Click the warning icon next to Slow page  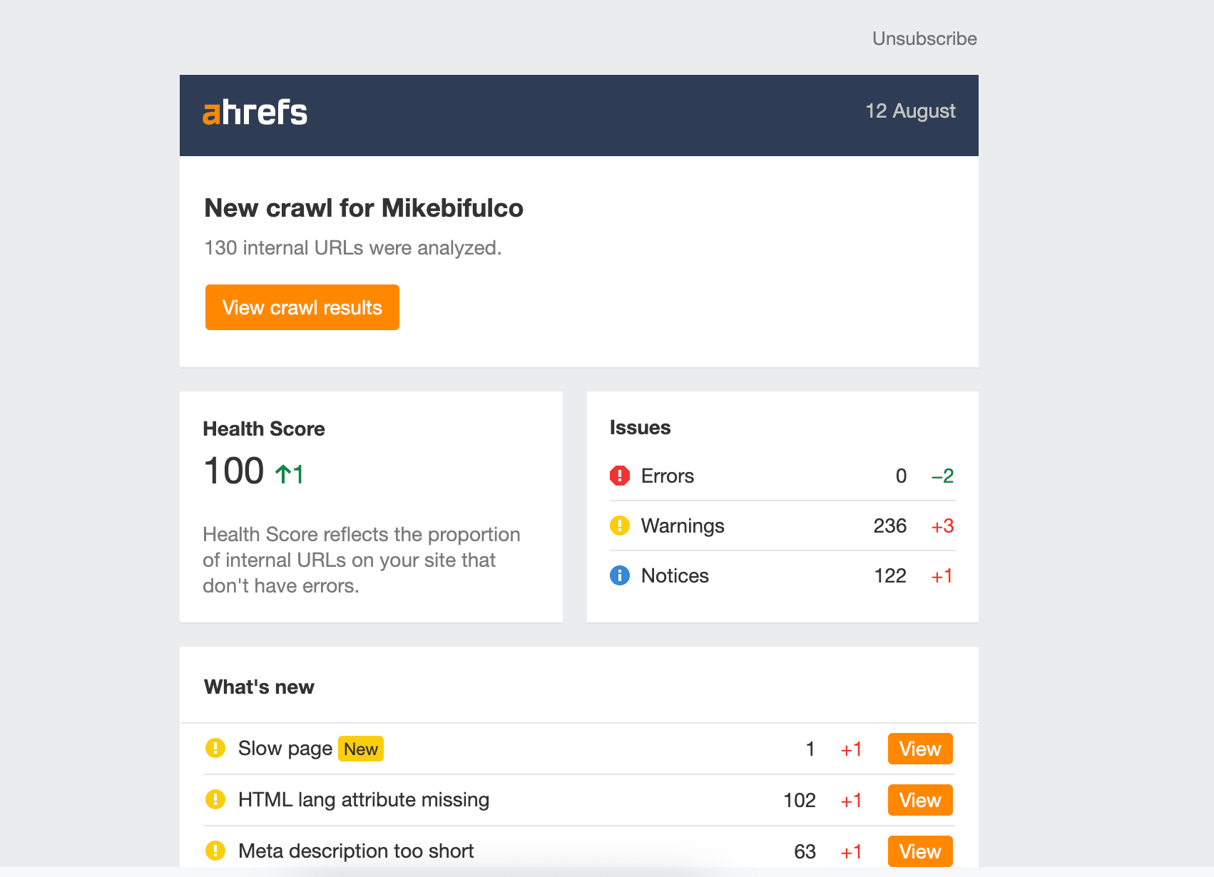(215, 749)
